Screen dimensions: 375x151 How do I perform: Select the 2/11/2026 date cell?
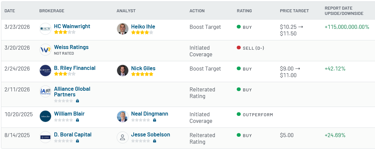(x=17, y=89)
